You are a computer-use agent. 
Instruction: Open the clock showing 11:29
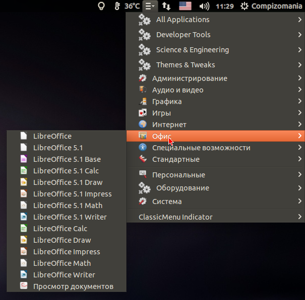225,6
